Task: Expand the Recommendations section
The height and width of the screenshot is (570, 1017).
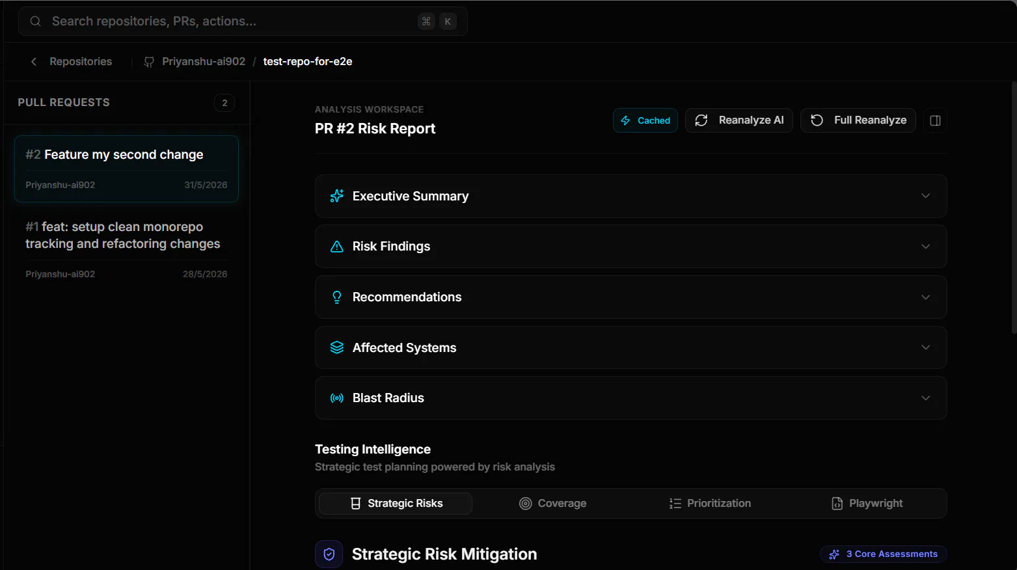Action: [631, 297]
